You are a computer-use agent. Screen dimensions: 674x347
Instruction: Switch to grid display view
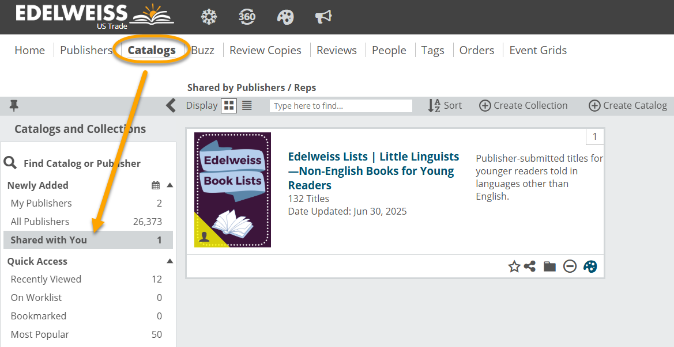click(x=229, y=105)
